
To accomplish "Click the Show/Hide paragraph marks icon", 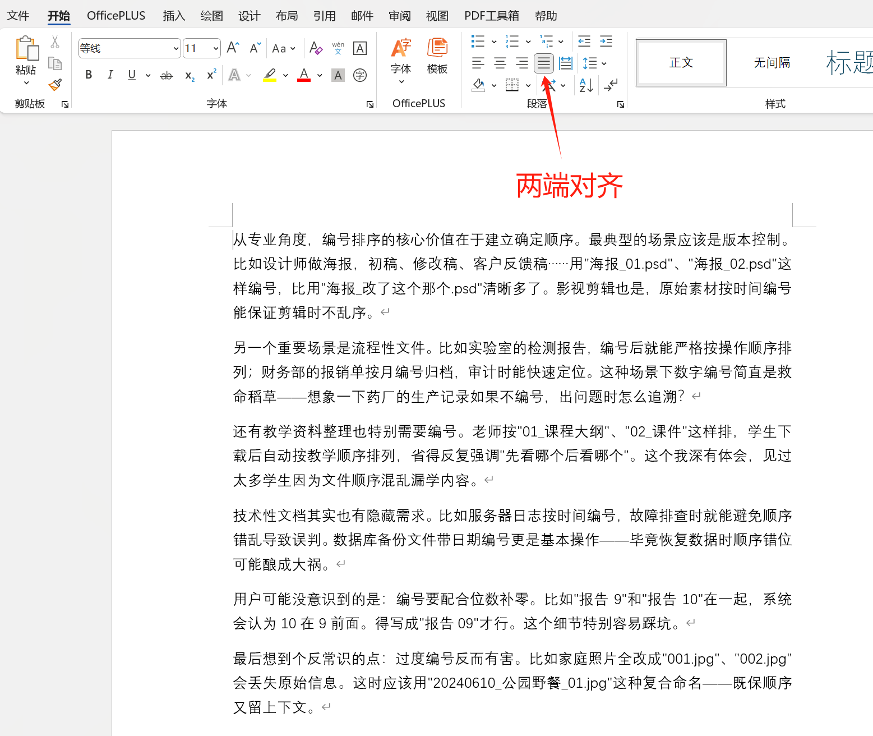I will [x=611, y=85].
